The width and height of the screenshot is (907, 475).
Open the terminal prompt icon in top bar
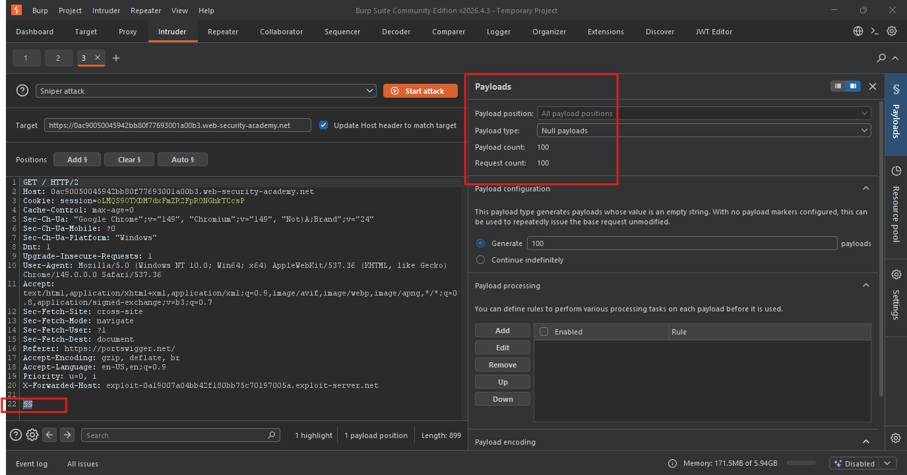(875, 31)
